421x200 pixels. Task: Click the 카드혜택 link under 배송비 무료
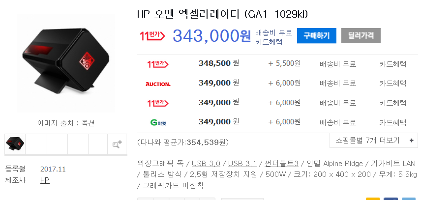click(x=269, y=42)
